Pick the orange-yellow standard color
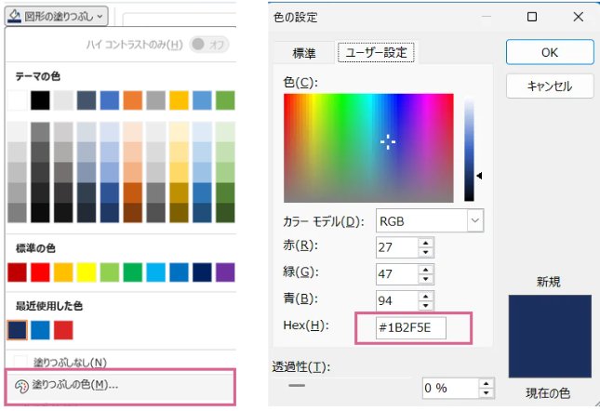The height and width of the screenshot is (411, 600). (63, 272)
